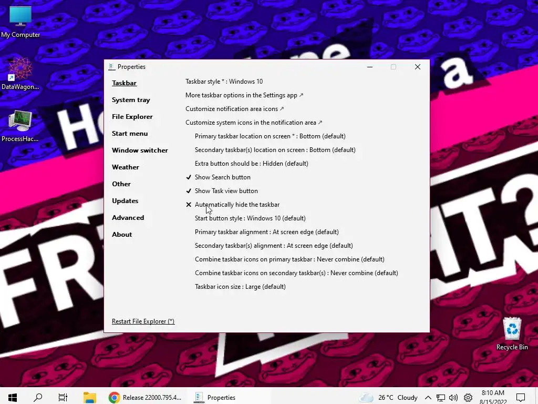The height and width of the screenshot is (404, 538).
Task: Switch to the Other section
Action: pos(121,184)
